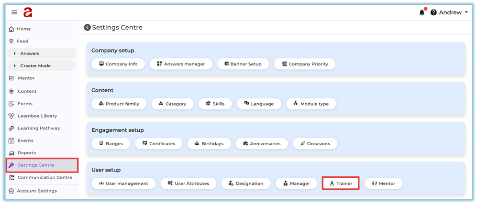Click the Trainer button

341,183
